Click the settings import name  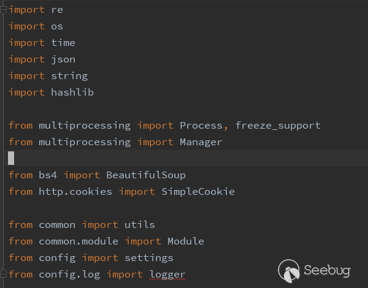click(149, 258)
